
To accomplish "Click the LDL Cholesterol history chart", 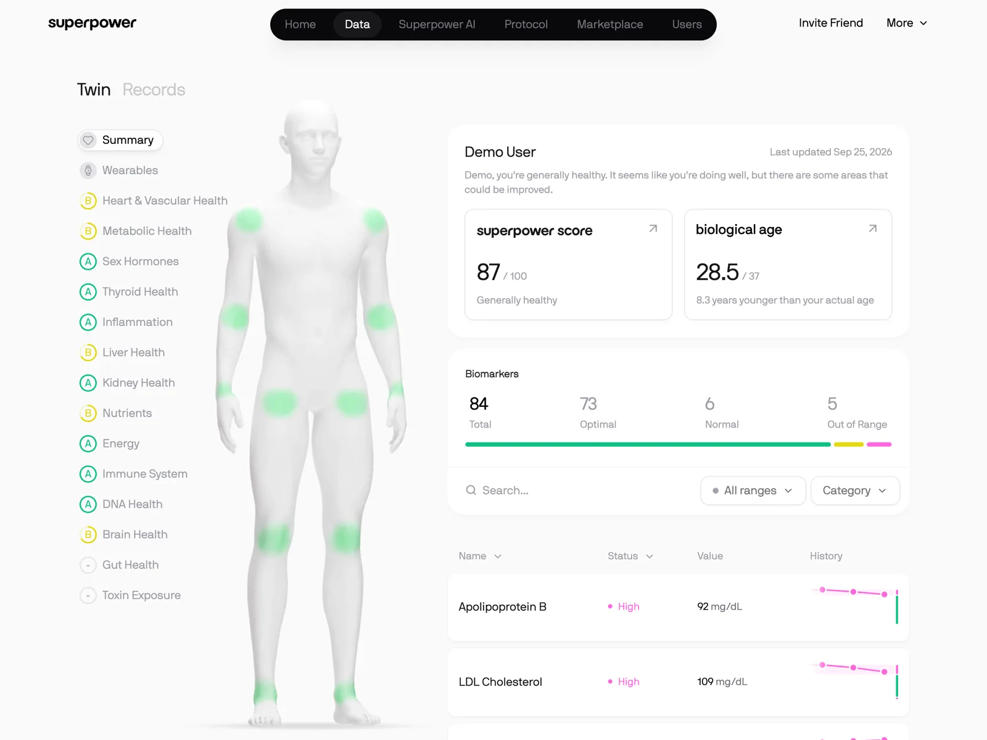I will tap(855, 681).
